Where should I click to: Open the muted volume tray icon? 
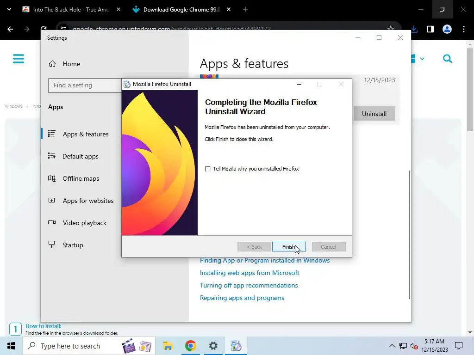(x=414, y=346)
